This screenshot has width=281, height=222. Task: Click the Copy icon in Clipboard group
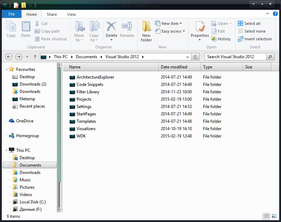(11, 26)
